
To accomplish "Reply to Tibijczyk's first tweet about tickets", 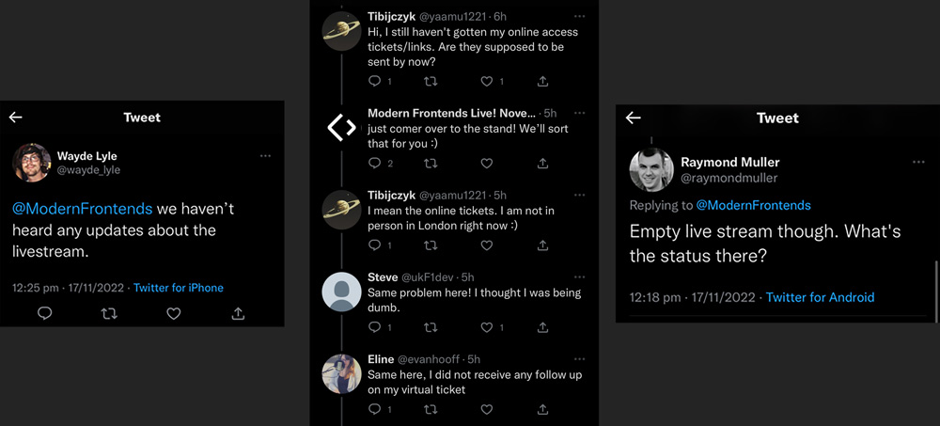I will coord(374,82).
